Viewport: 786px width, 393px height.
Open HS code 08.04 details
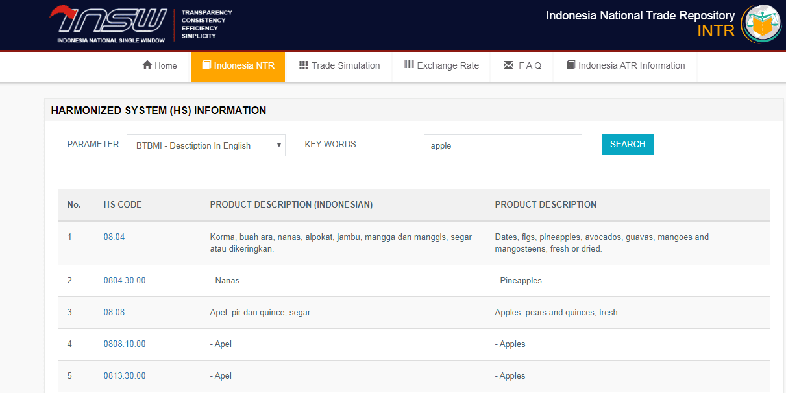(x=114, y=237)
